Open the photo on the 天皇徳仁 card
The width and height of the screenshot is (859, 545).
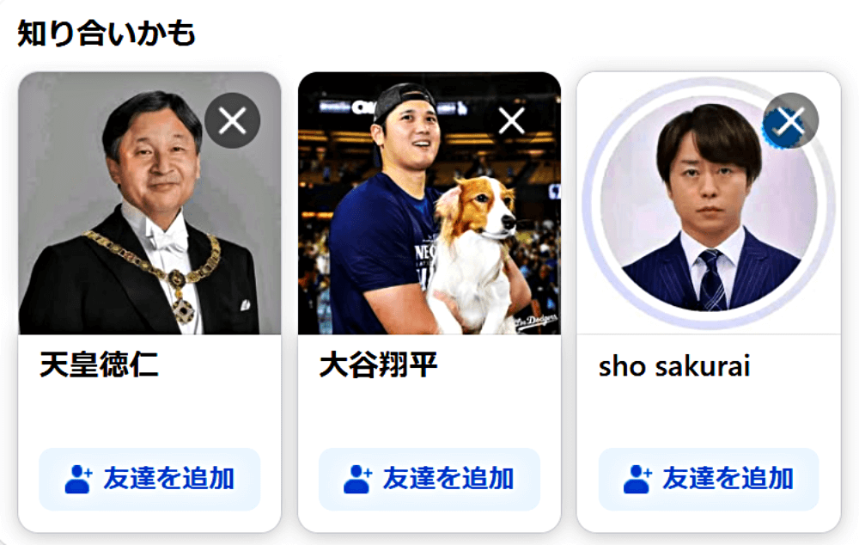(149, 203)
